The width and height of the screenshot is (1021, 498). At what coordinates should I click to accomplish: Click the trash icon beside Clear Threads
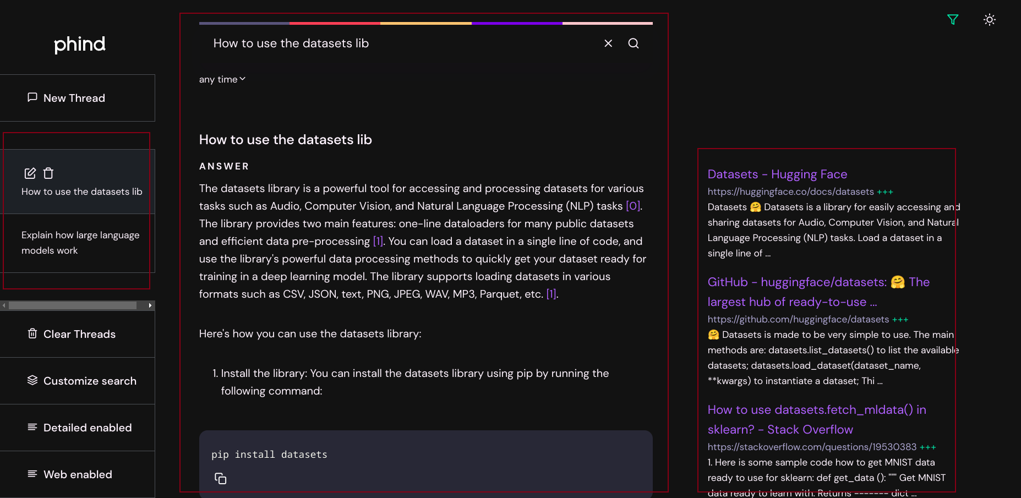(32, 333)
